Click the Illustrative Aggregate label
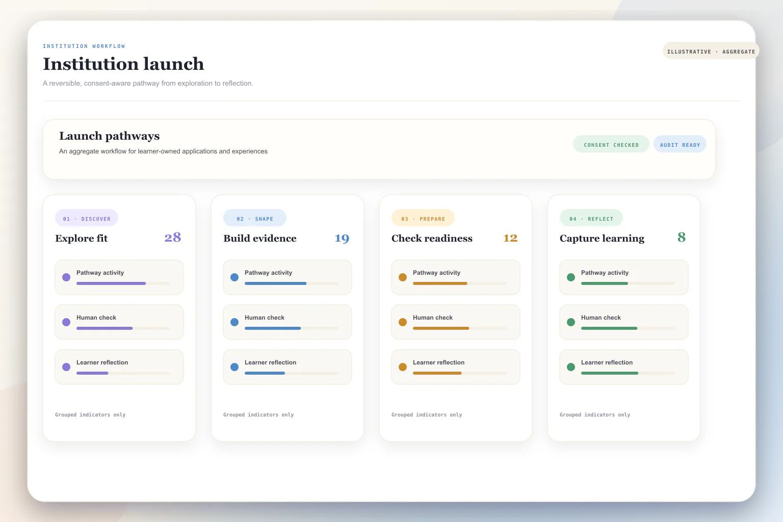Image resolution: width=783 pixels, height=522 pixels. point(711,51)
